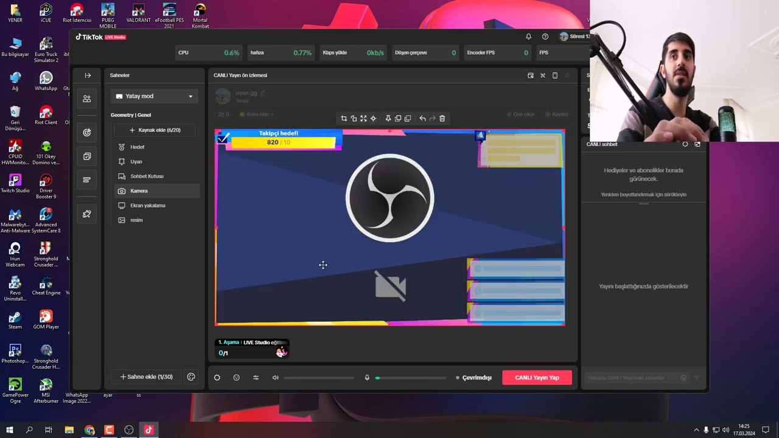Open the co-host people icon in sidebar
779x438 pixels.
coord(87,99)
